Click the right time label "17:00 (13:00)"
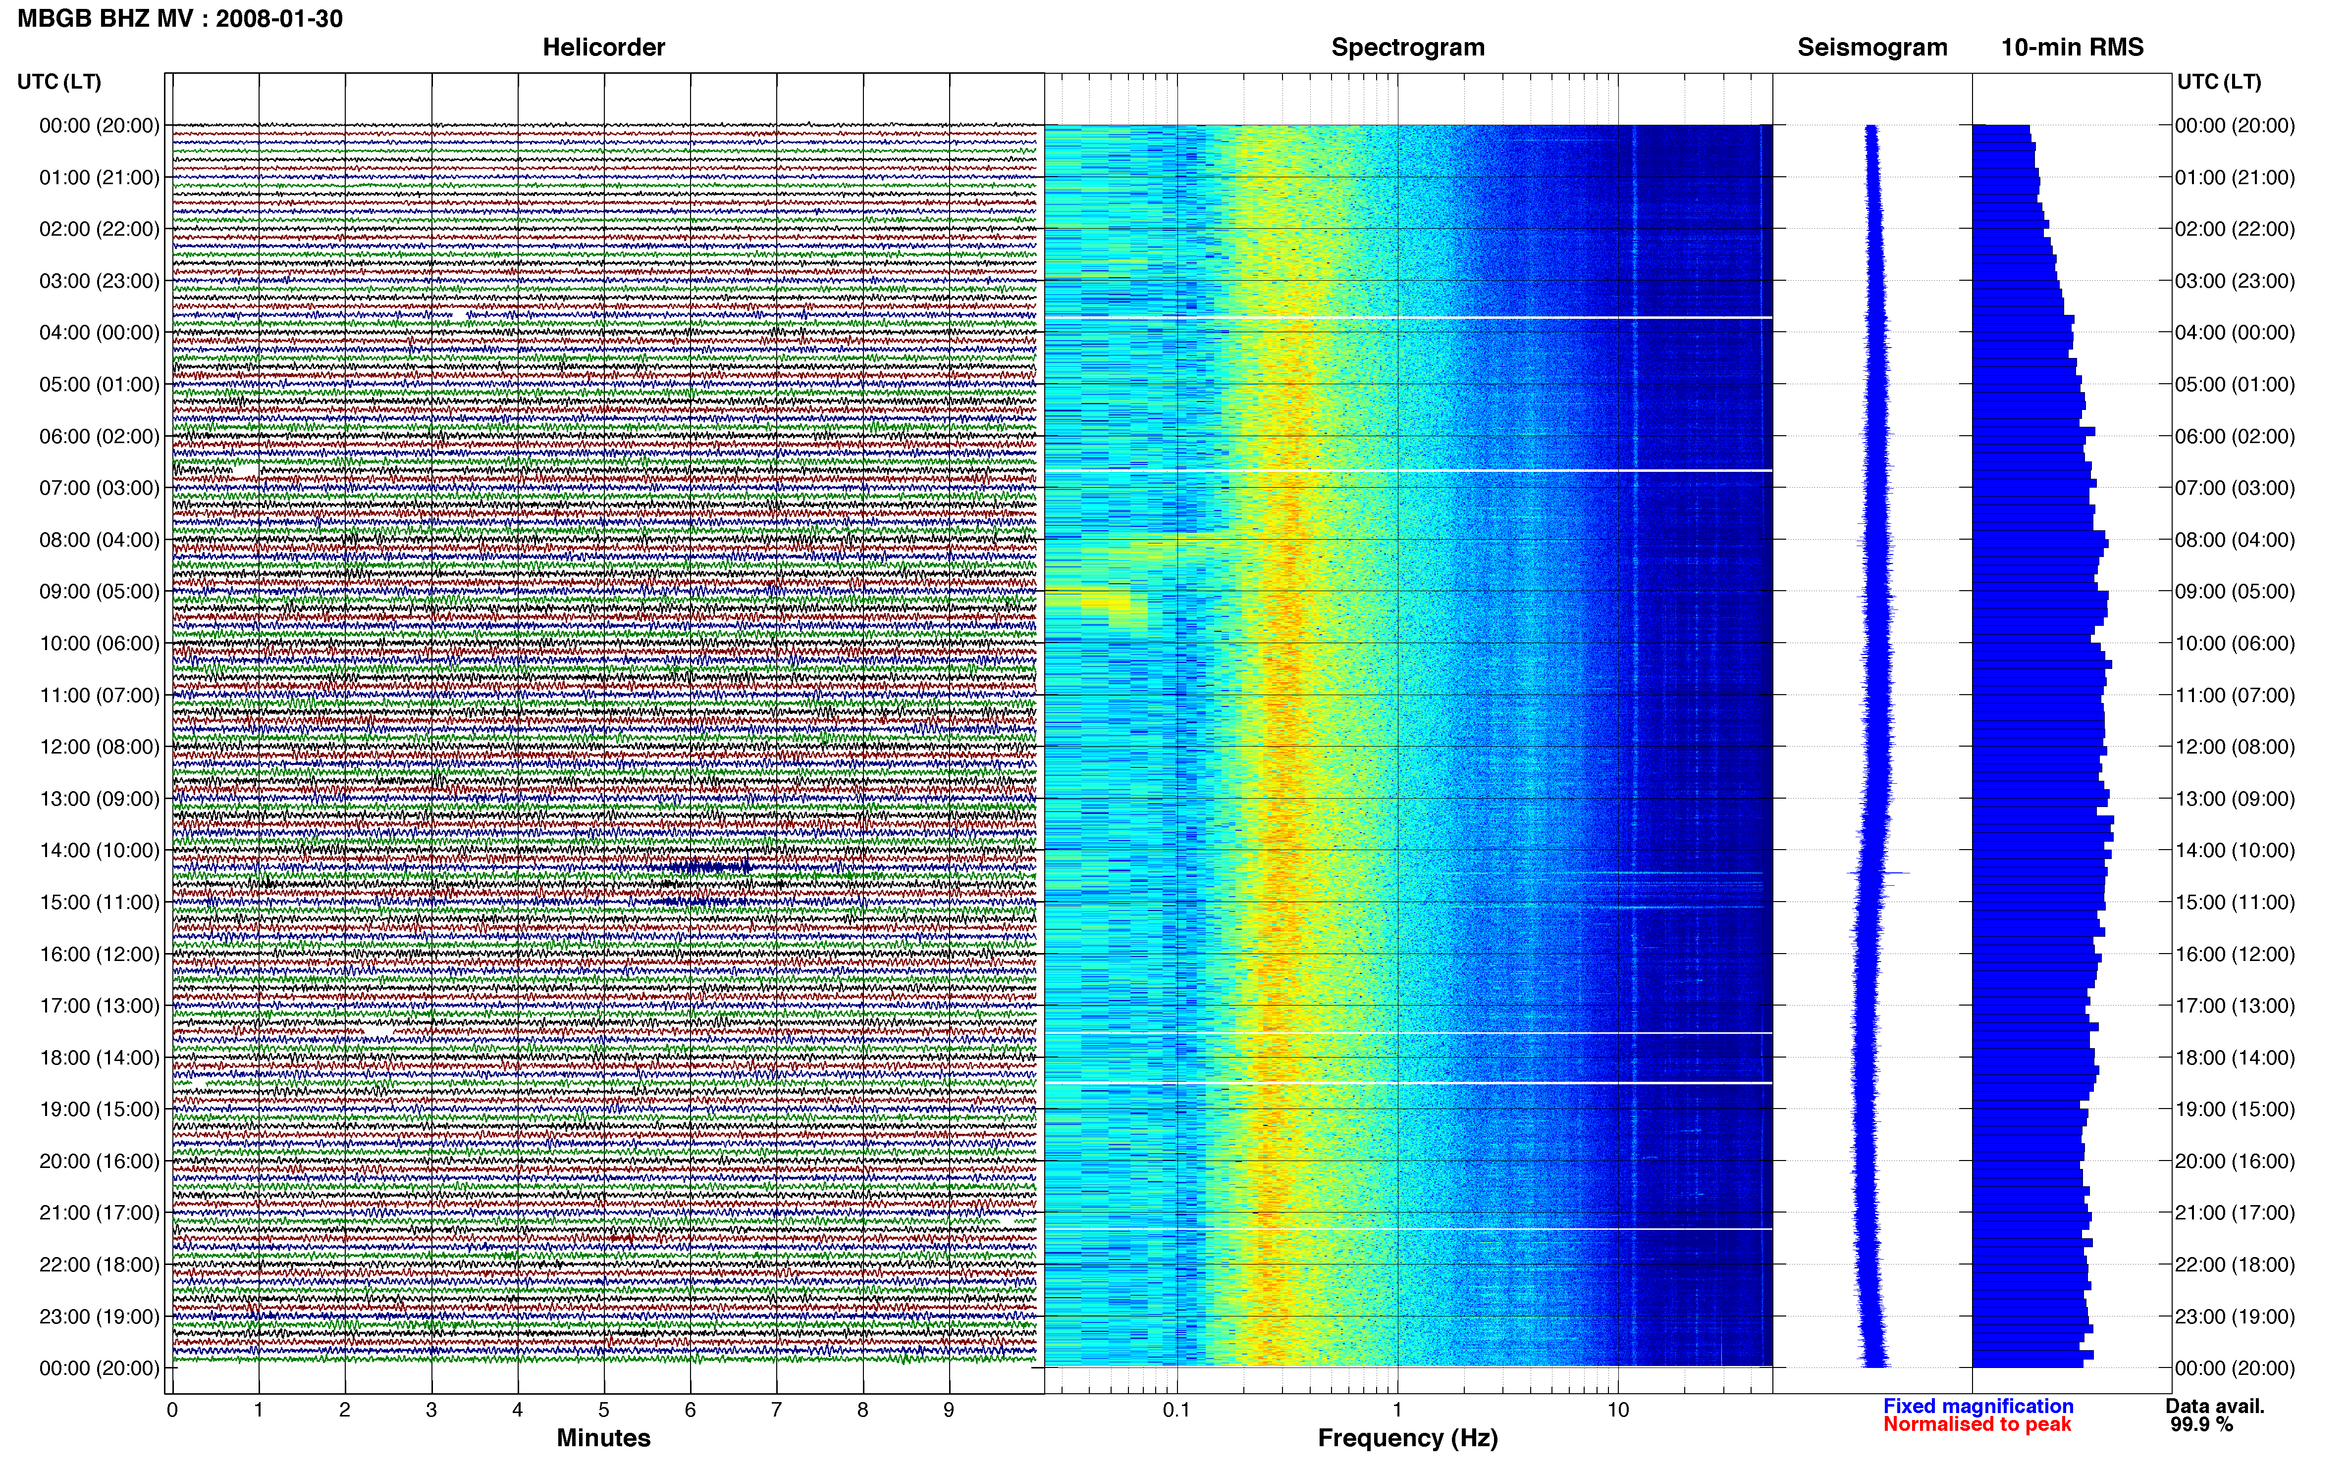This screenshot has height=1467, width=2348. (2235, 1006)
